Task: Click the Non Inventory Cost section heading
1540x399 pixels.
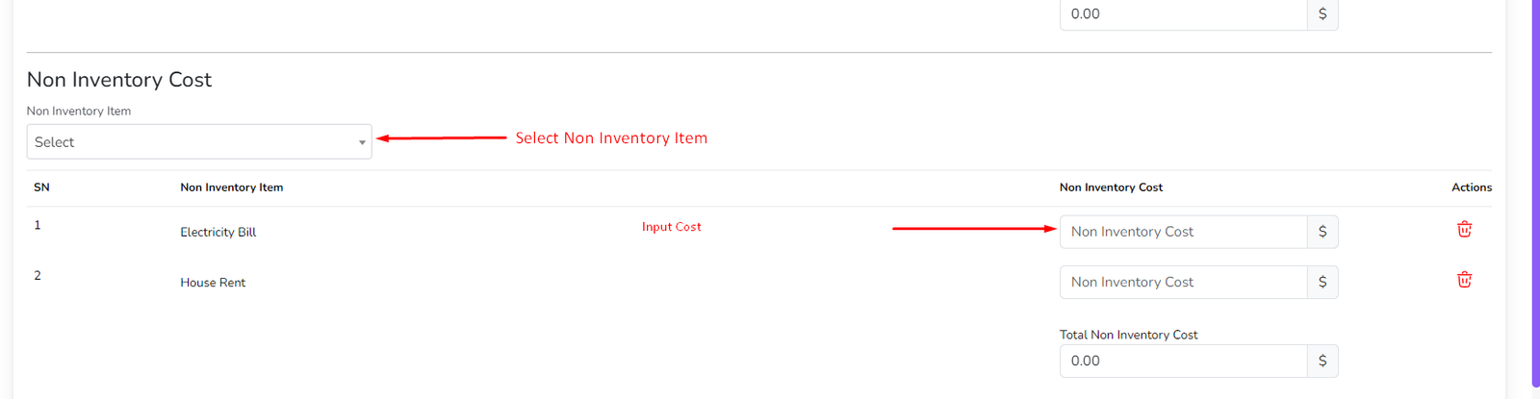Action: coord(119,80)
